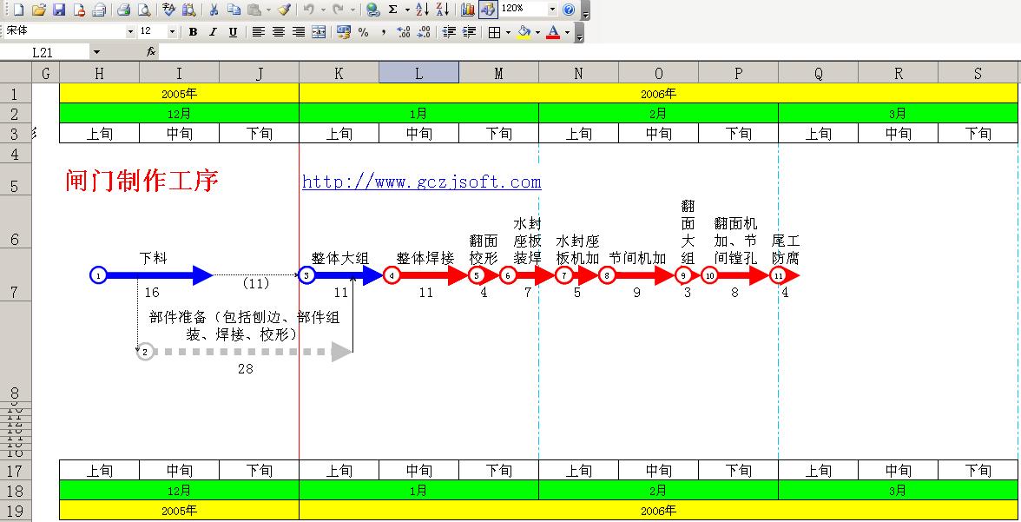Click the AutoSum sigma icon
The width and height of the screenshot is (1021, 522).
pyautogui.click(x=392, y=10)
